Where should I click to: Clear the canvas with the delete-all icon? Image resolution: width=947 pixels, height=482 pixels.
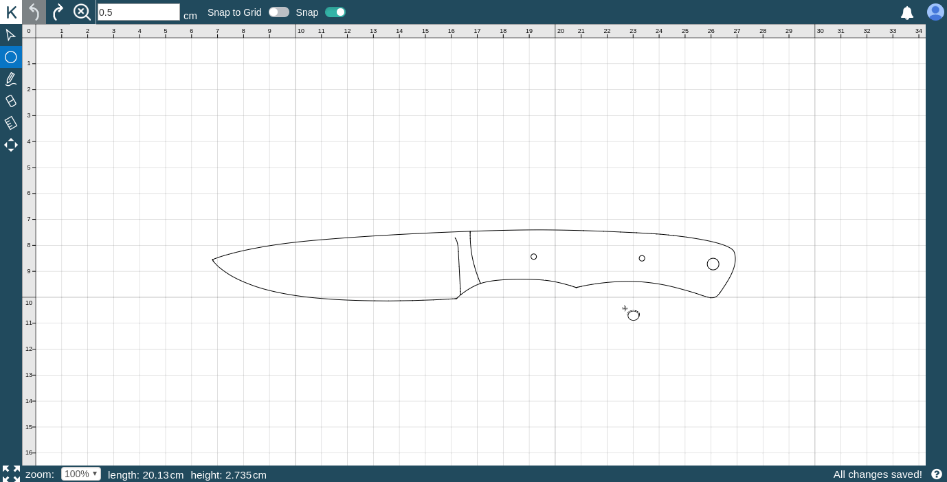point(82,12)
